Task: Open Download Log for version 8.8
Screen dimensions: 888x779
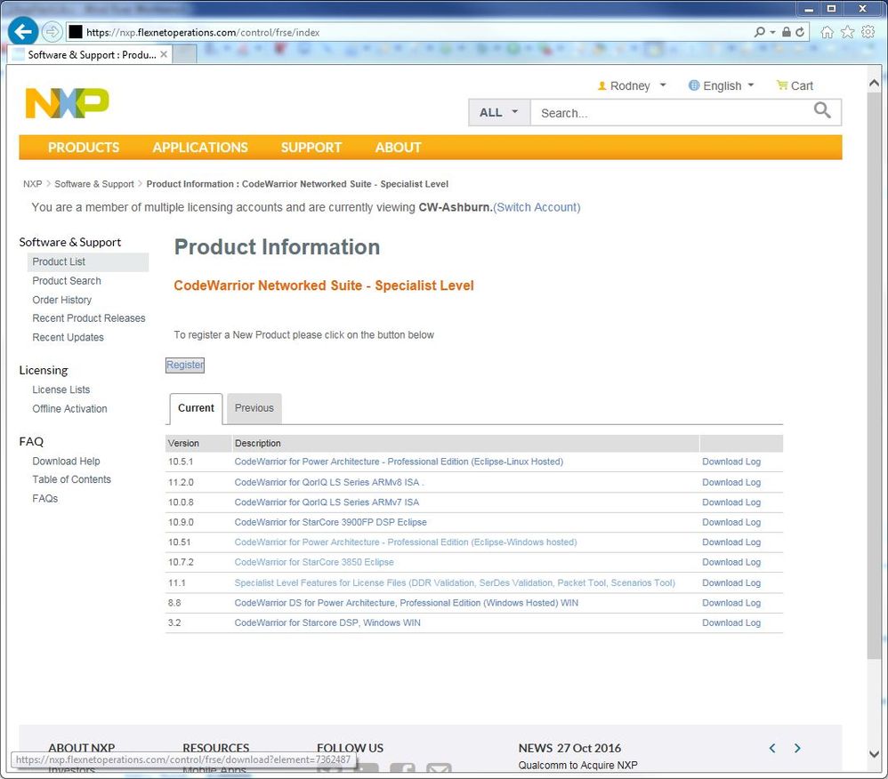Action: click(731, 603)
